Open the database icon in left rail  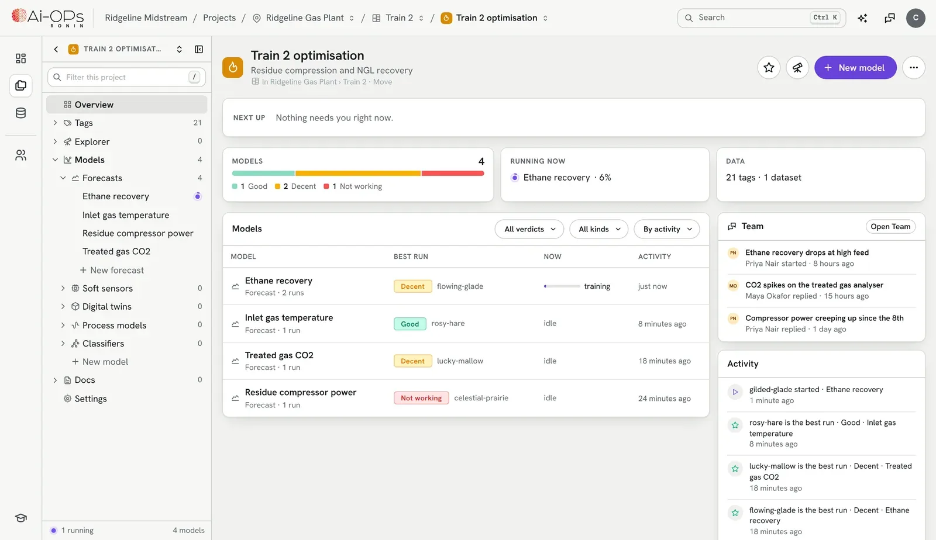point(20,113)
